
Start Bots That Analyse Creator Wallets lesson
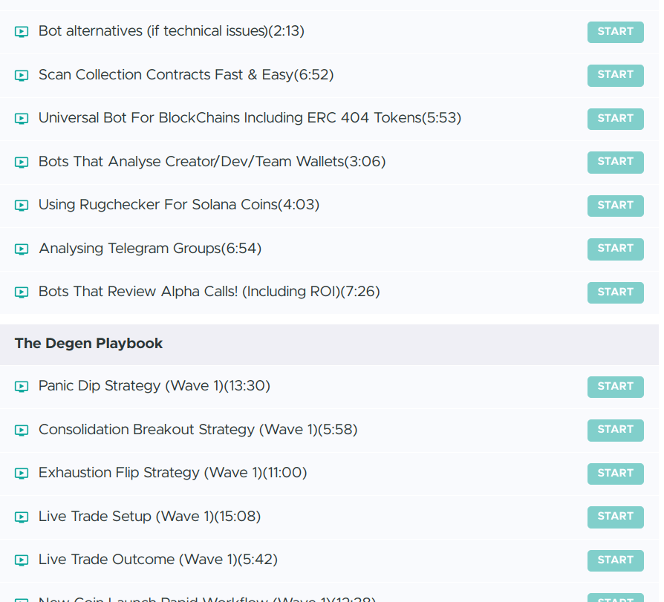click(615, 162)
